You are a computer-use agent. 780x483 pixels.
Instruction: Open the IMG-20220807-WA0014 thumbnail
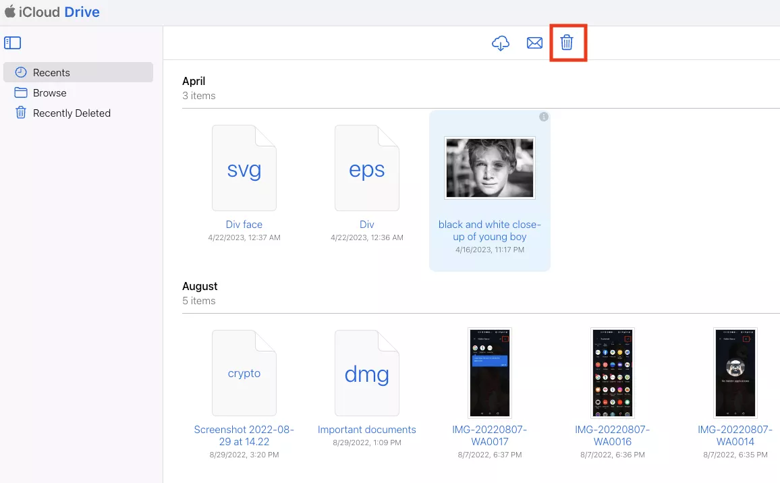pos(735,372)
